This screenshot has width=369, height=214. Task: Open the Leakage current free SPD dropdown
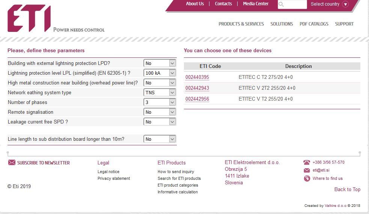pos(160,122)
